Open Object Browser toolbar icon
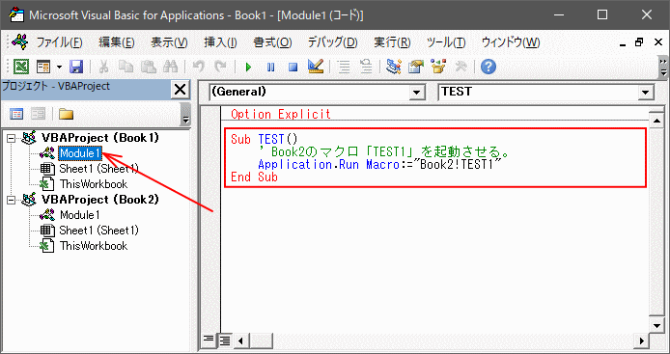 [438, 67]
